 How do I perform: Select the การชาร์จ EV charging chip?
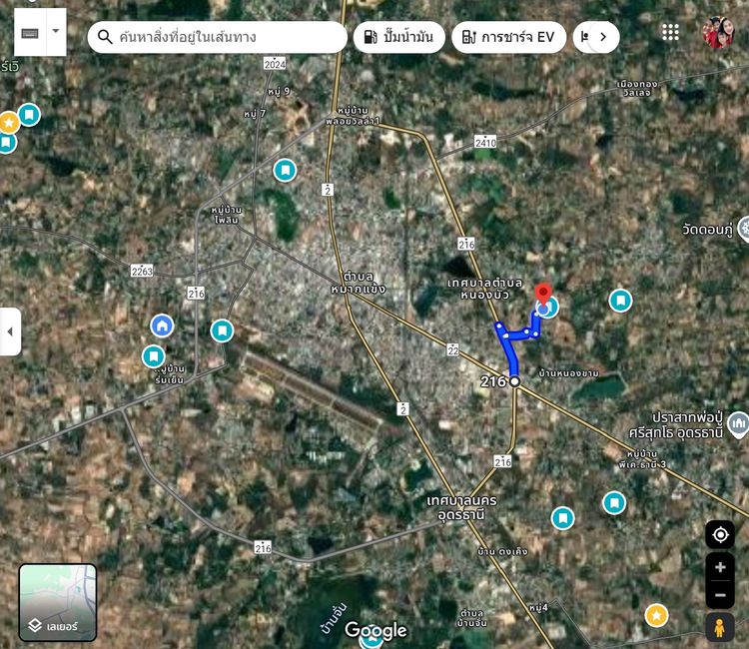[x=508, y=37]
